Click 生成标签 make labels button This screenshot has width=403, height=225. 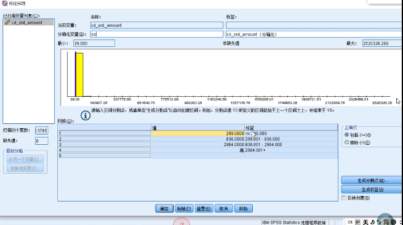click(372, 189)
